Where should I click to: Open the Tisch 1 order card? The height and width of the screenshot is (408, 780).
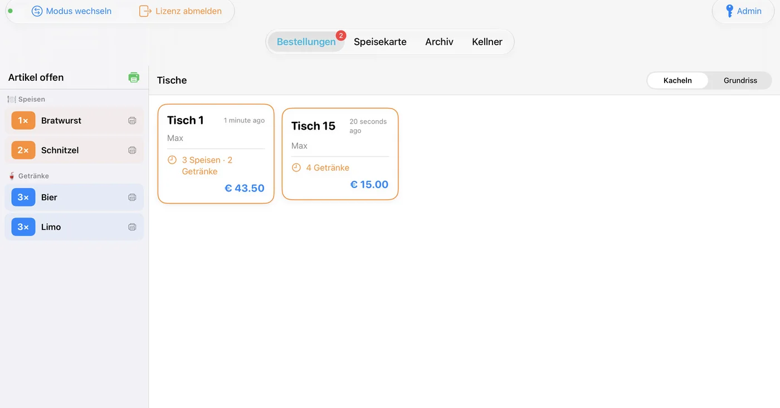[216, 154]
